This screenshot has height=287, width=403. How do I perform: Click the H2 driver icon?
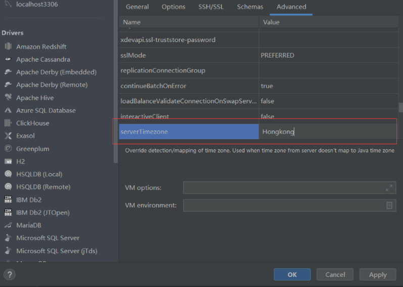click(8, 161)
